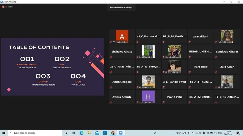
Task: Open the clock showing 16:13
Action: (229, 133)
